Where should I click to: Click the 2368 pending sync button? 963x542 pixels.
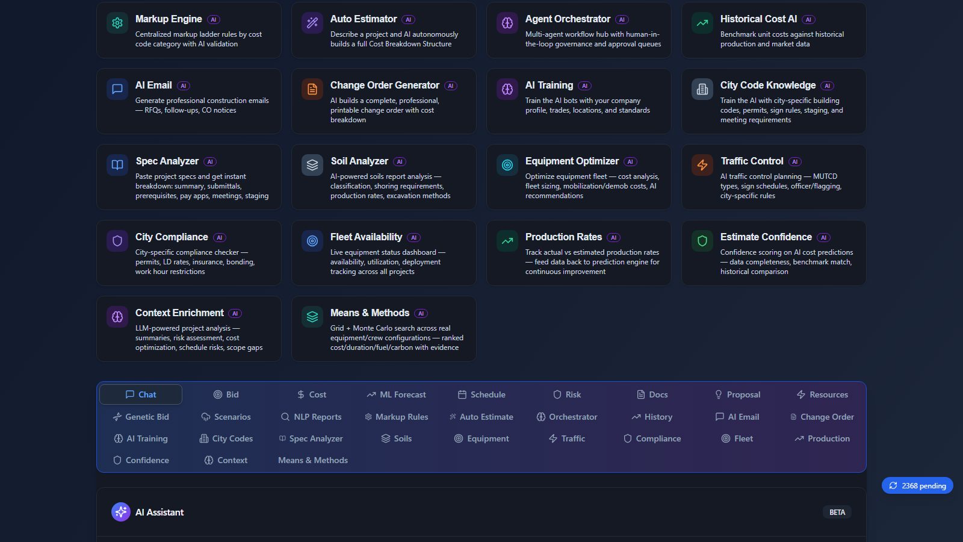(917, 485)
